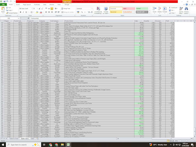
Task: Apply the Good cell style
Action: click(142, 9)
